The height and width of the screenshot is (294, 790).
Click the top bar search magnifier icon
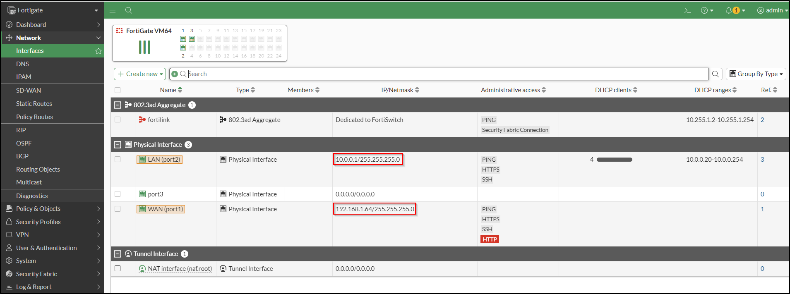tap(129, 10)
